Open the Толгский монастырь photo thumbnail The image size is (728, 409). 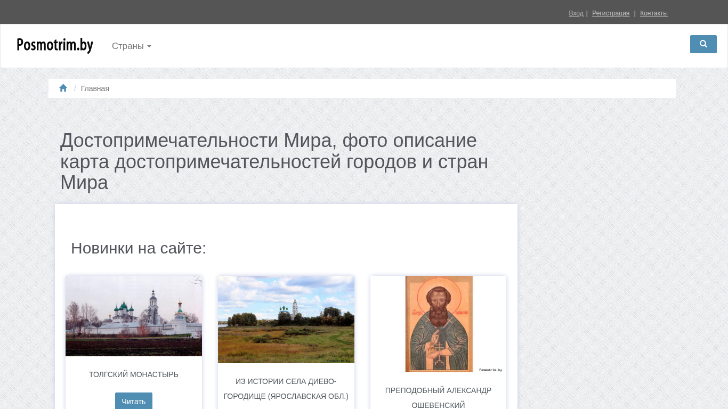click(134, 316)
